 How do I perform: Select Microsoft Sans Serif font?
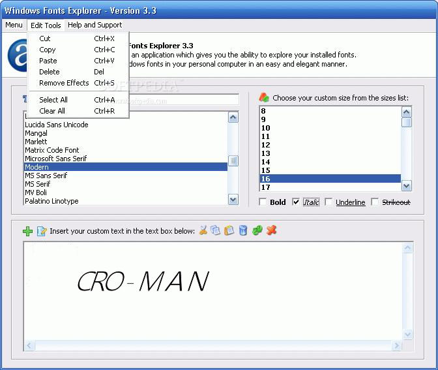126,159
